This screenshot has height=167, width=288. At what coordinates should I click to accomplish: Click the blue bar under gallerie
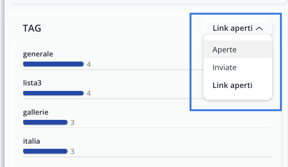45,122
